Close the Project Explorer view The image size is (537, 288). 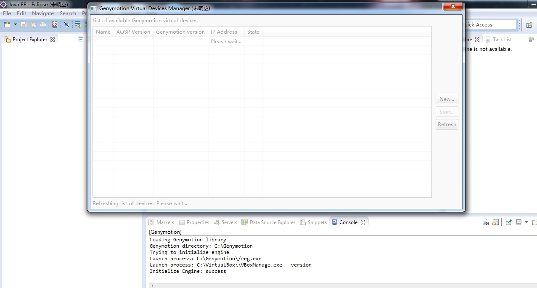click(x=53, y=40)
